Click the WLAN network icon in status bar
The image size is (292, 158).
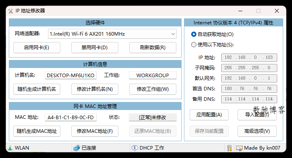coord(10,148)
